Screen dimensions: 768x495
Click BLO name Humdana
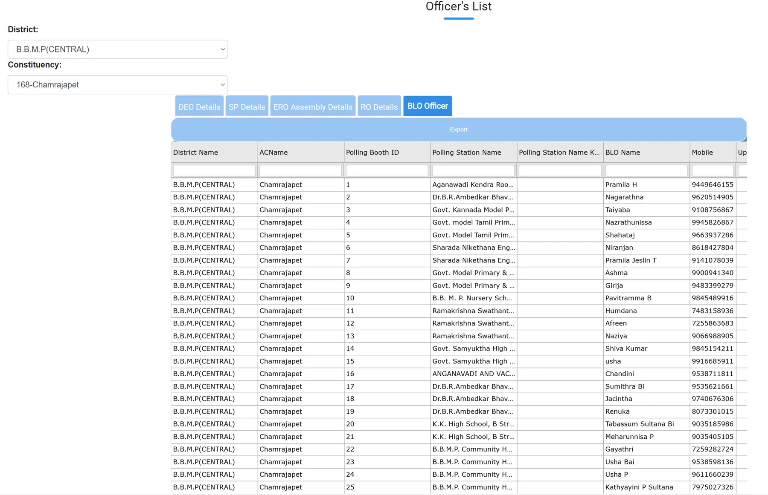coord(621,311)
